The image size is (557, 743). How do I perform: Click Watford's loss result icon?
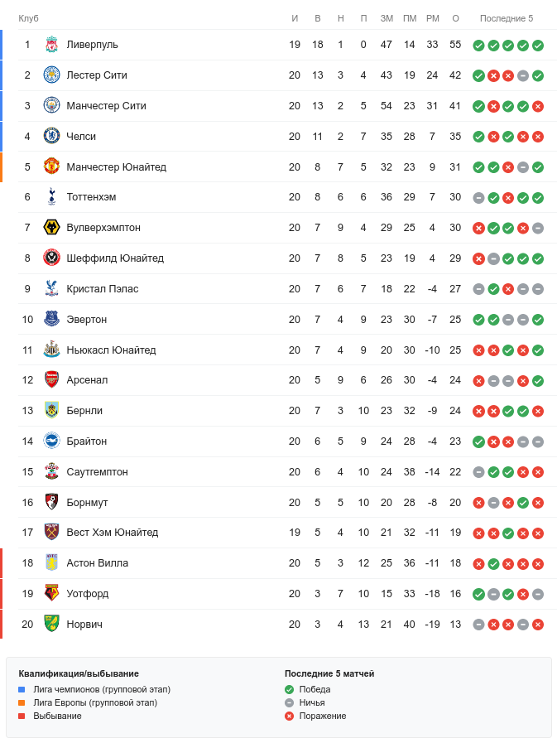click(523, 594)
